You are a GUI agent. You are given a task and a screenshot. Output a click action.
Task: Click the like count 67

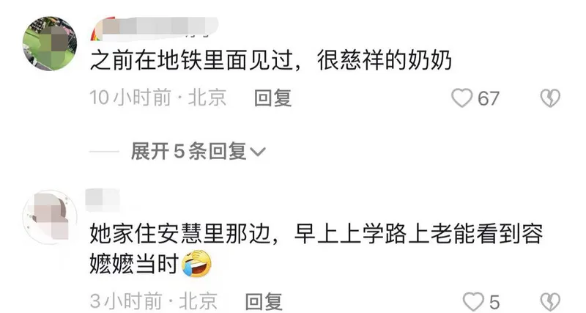point(489,99)
